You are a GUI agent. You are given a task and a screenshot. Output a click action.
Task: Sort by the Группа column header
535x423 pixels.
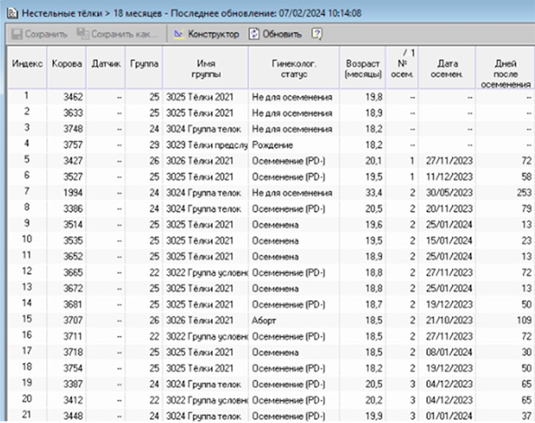coord(144,68)
